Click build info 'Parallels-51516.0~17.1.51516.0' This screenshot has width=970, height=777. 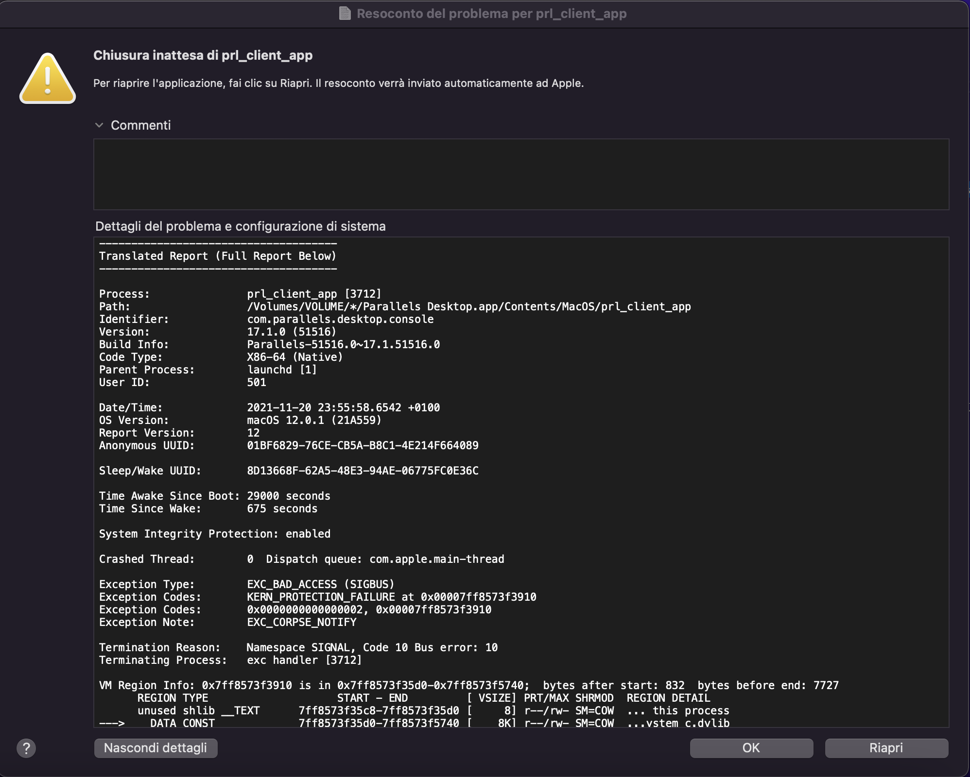click(x=344, y=344)
